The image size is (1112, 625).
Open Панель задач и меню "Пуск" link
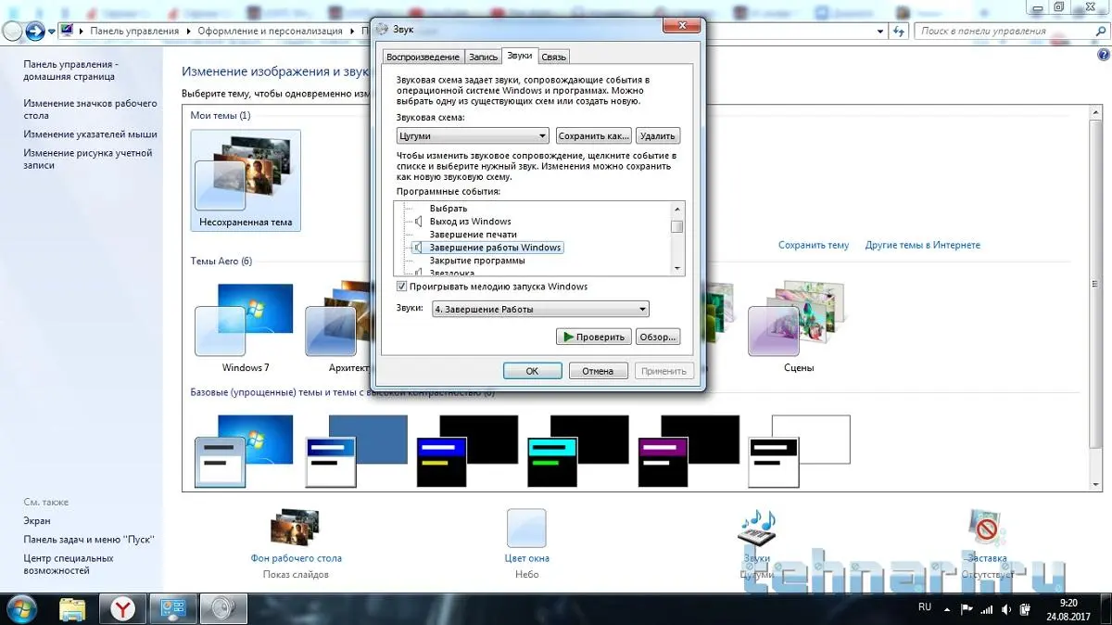coord(89,540)
